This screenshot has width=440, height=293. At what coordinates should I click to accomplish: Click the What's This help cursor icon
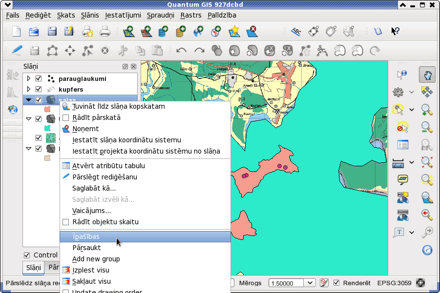point(395,31)
